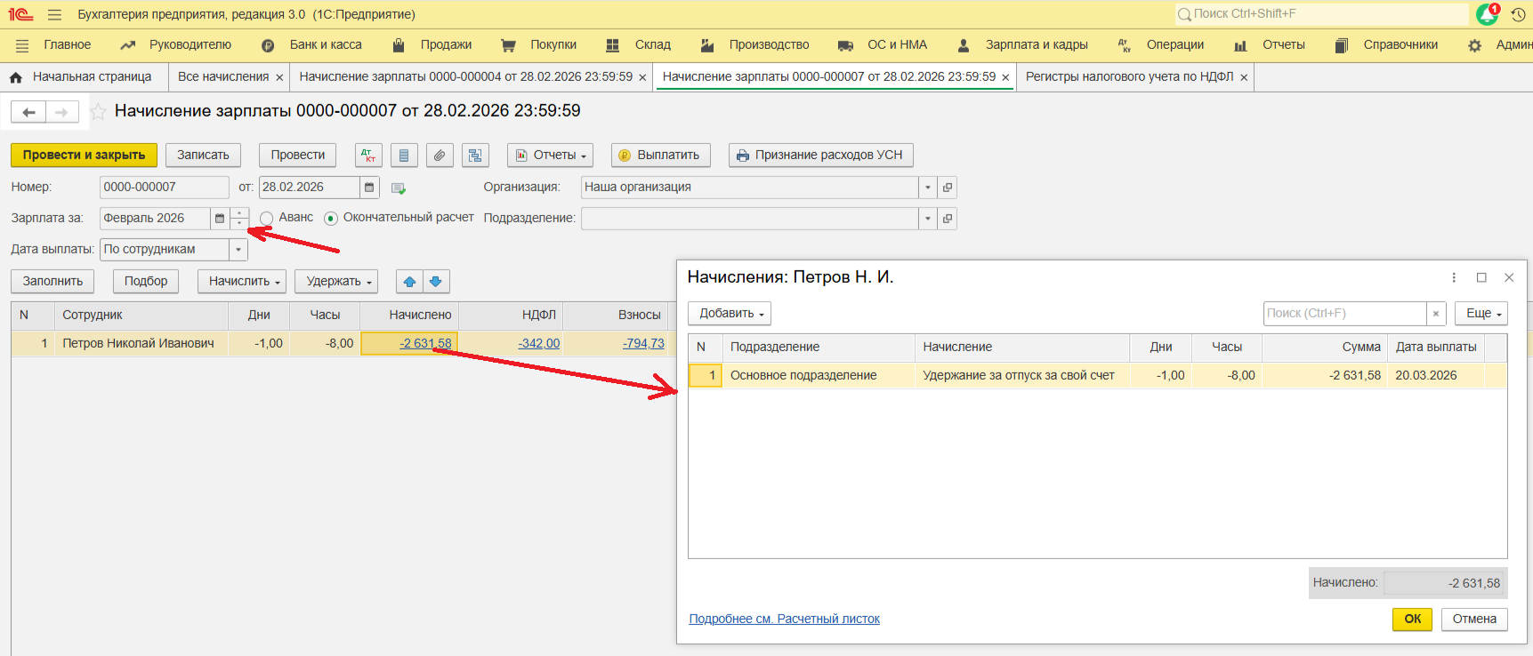Move the employee row up with the blue arrow

click(x=409, y=282)
